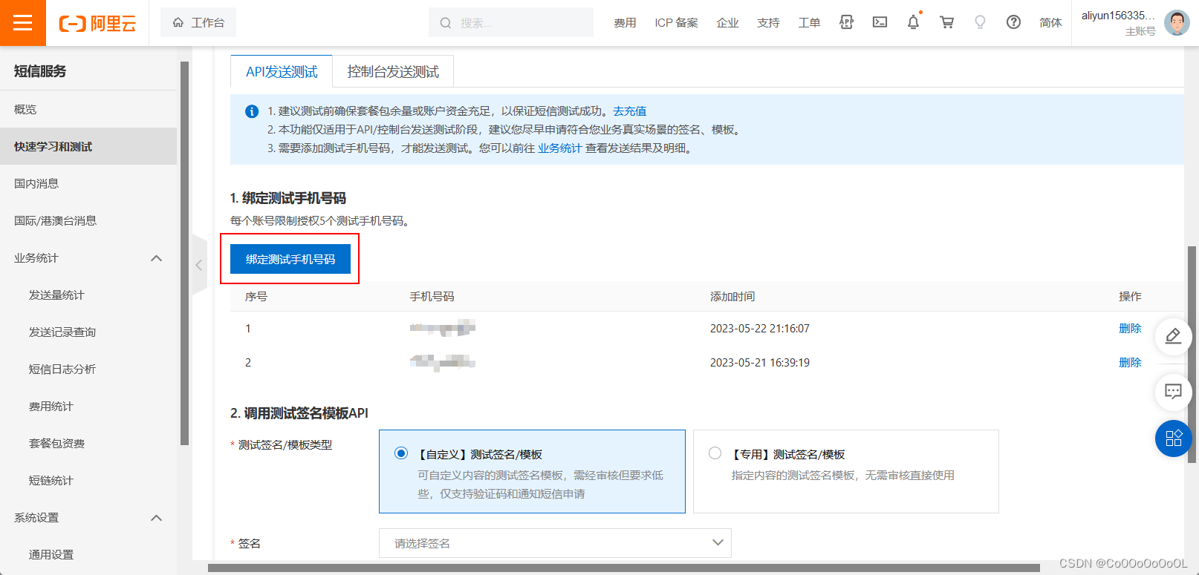The width and height of the screenshot is (1199, 575).
Task: Open the 工作台 workbench button
Action: (198, 22)
